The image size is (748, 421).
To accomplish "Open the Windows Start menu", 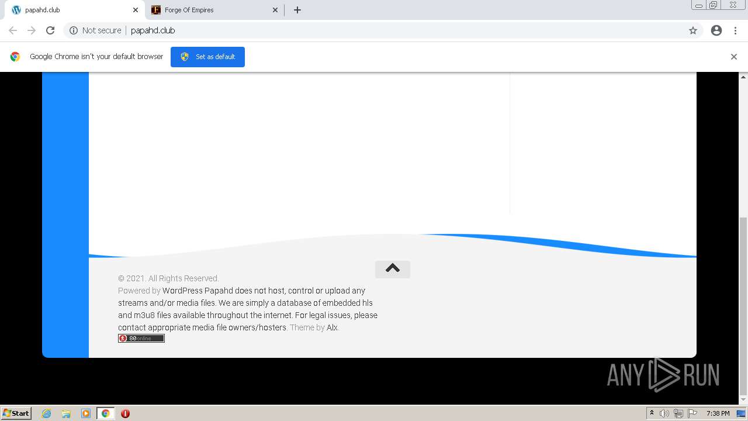I will [16, 413].
